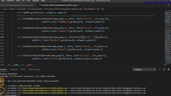Click Py_New_School_Management_System_vs.py in breadcrumb
Image resolution: width=171 pixels, height=96 pixels.
(x=65, y=9)
